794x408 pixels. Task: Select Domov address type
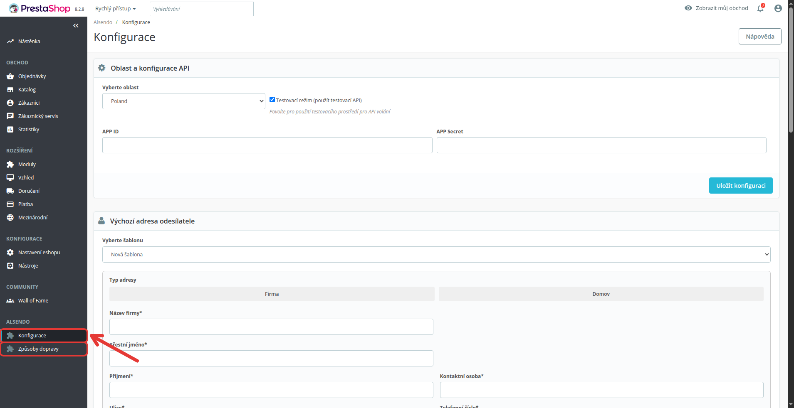pyautogui.click(x=601, y=294)
